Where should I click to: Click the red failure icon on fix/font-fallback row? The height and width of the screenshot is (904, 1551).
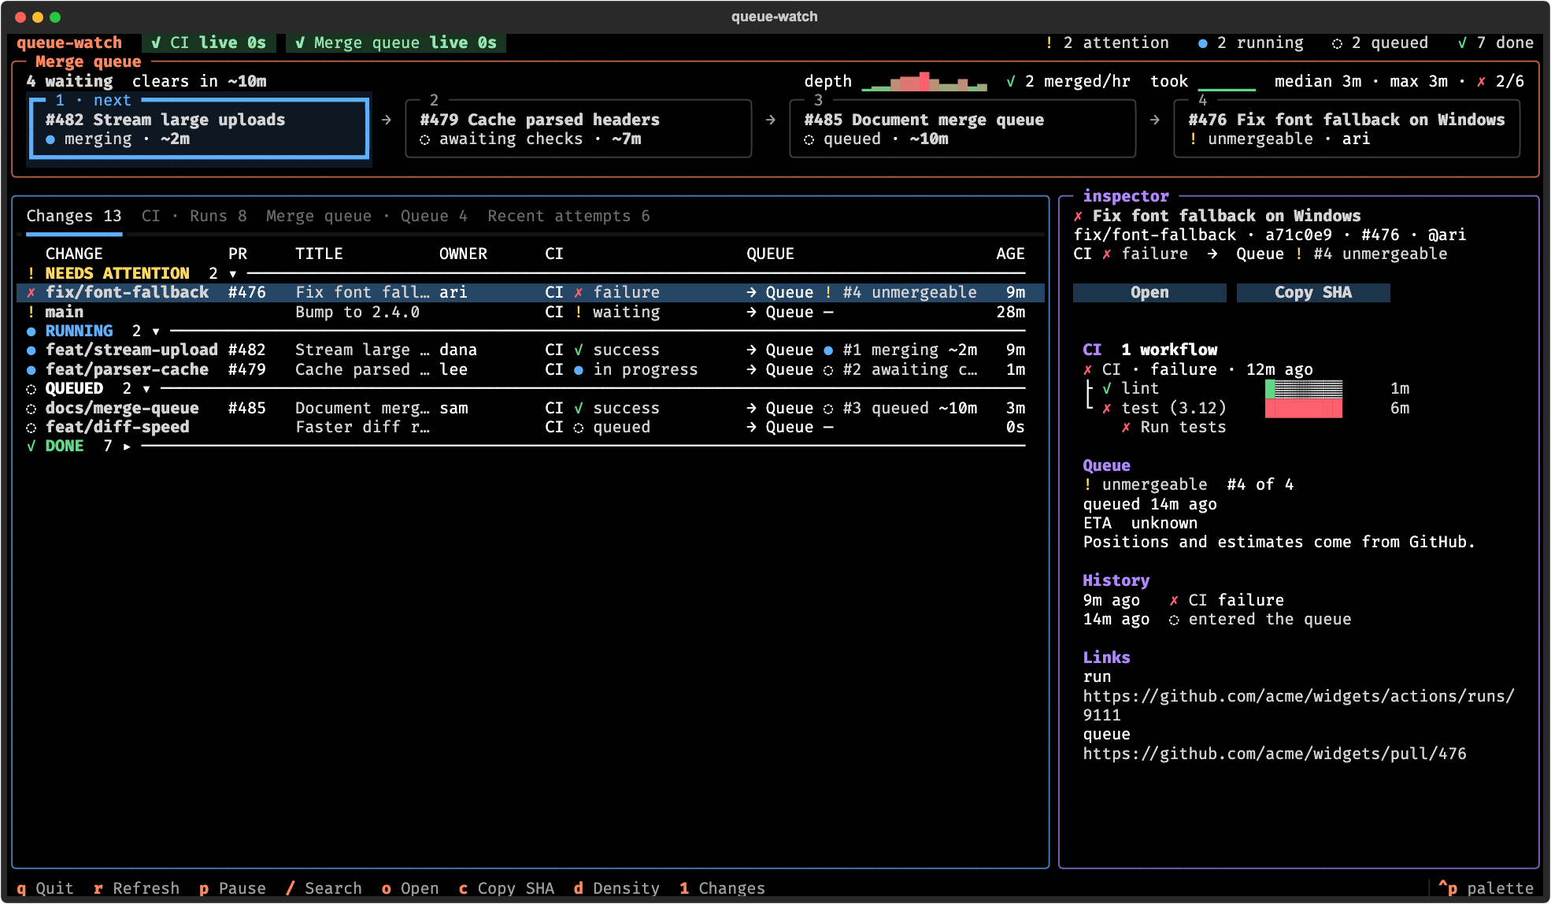pyautogui.click(x=31, y=293)
